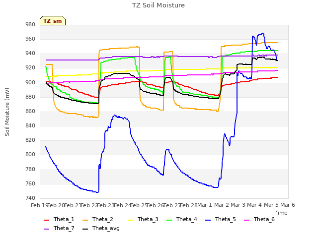Select Theta_7 legend label
This screenshot has height=238, width=318.
pos(64,228)
